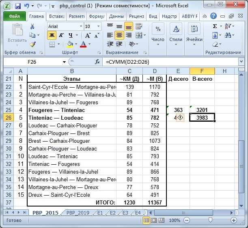Click the error warning smart tag in E26
The image size is (248, 228).
180,118
